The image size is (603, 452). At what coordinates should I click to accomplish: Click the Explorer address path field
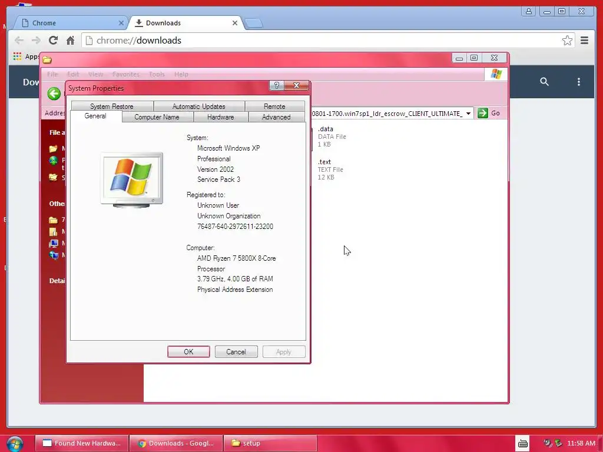[x=387, y=114]
